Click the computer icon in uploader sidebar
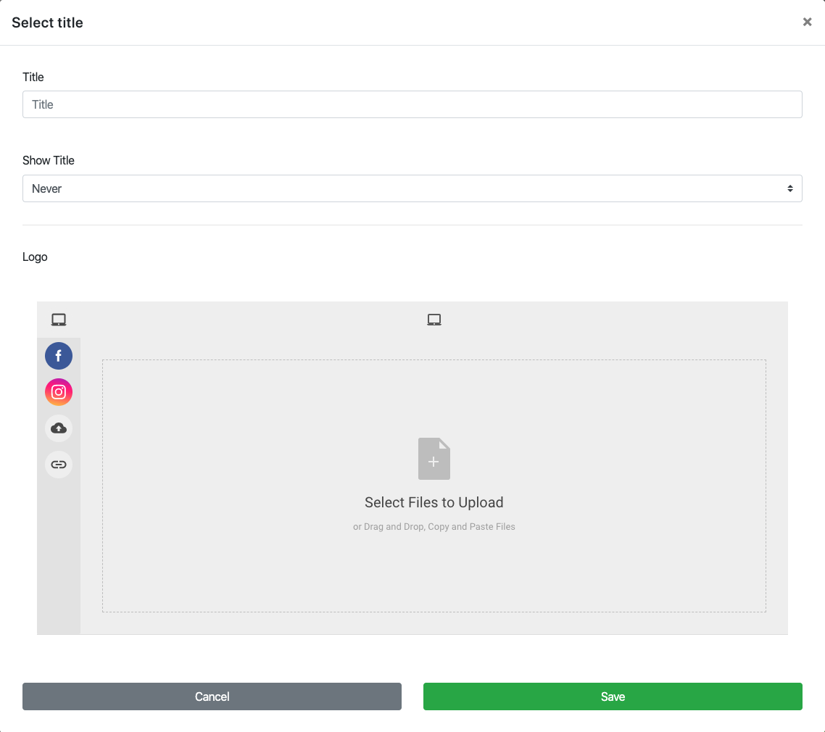825x732 pixels. (59, 320)
